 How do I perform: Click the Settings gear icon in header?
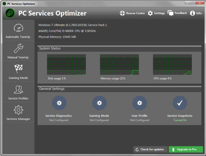pyautogui.click(x=150, y=13)
